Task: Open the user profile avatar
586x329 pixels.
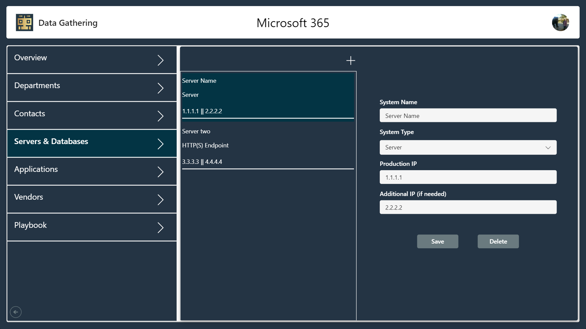Action: pyautogui.click(x=561, y=22)
